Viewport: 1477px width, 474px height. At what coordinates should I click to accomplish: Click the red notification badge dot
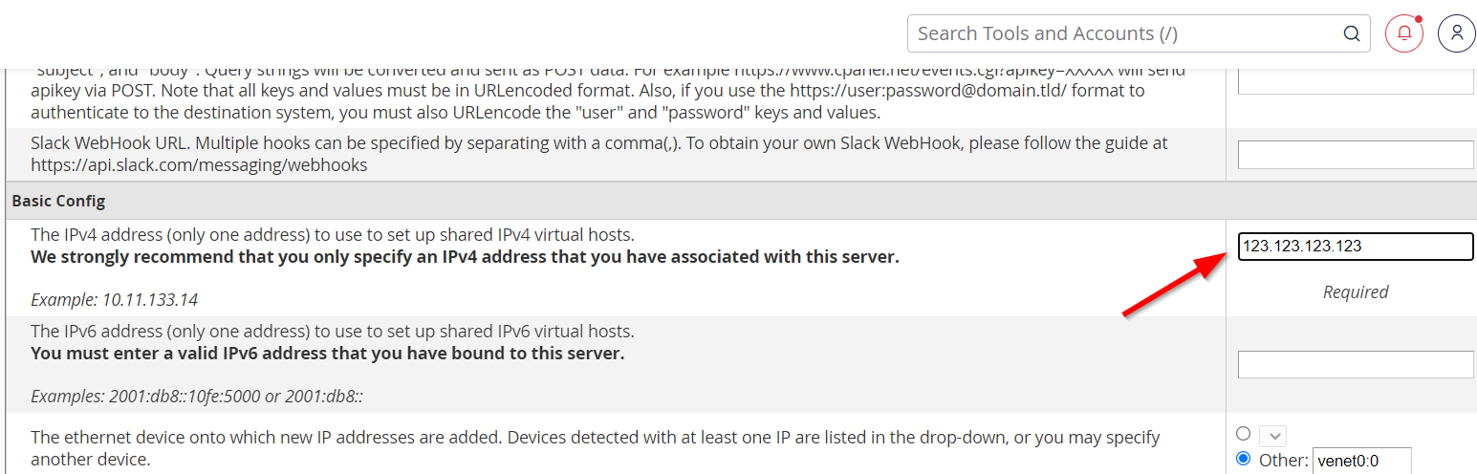click(1419, 19)
